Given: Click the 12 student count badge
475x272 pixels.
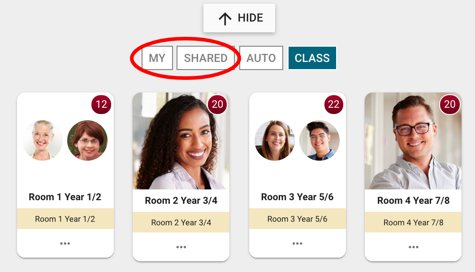Looking at the screenshot, I should [x=101, y=105].
